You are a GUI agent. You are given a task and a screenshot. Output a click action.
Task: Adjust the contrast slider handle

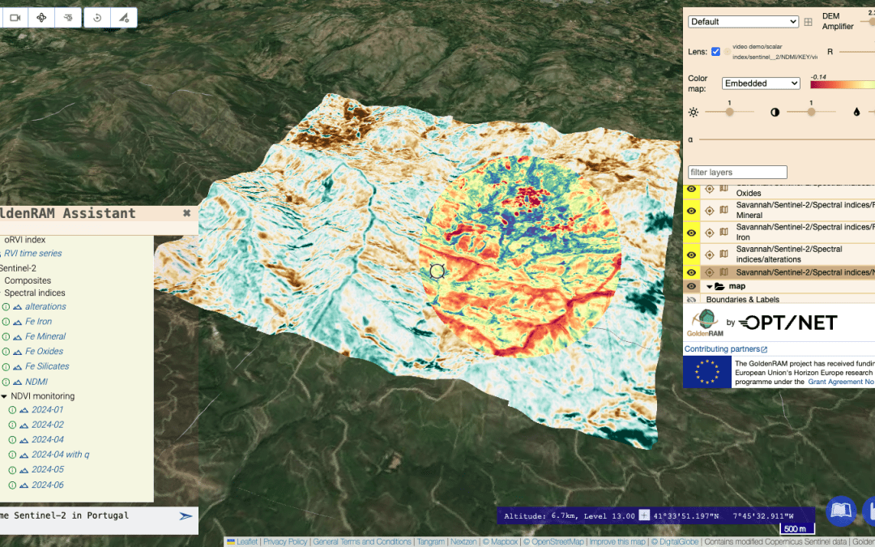click(x=811, y=112)
